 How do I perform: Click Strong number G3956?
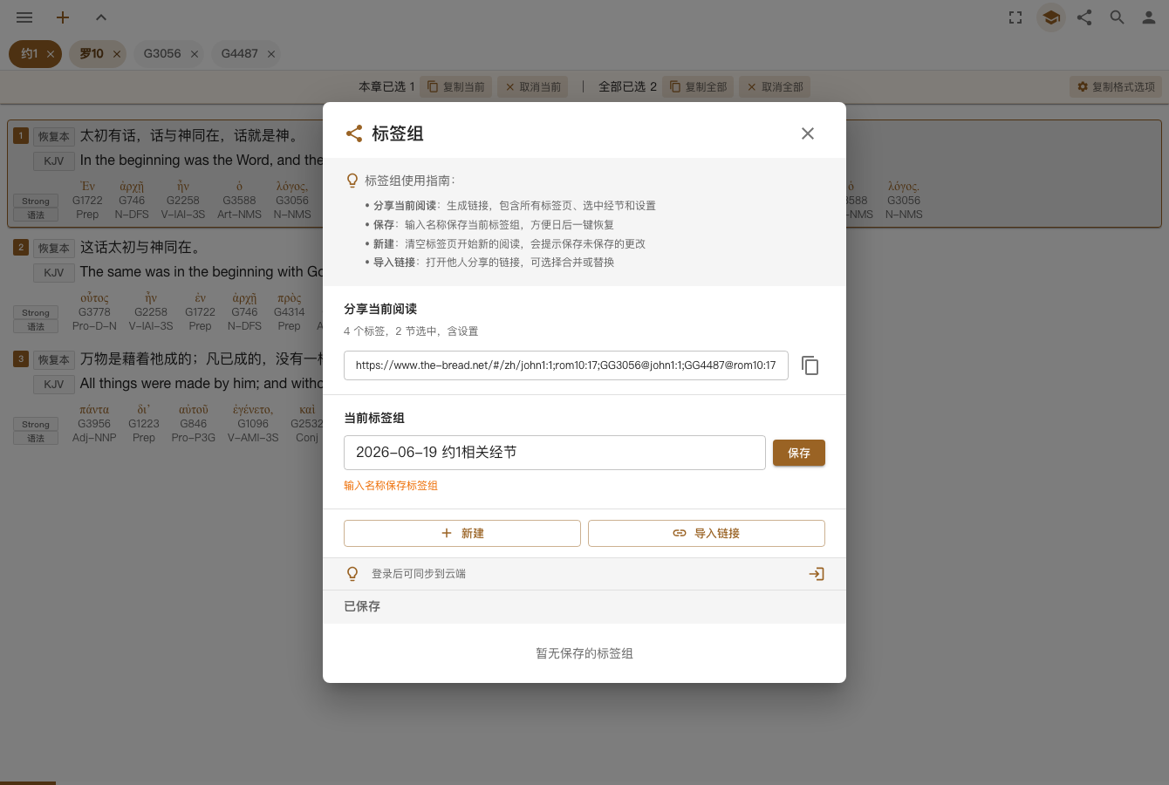coord(94,424)
